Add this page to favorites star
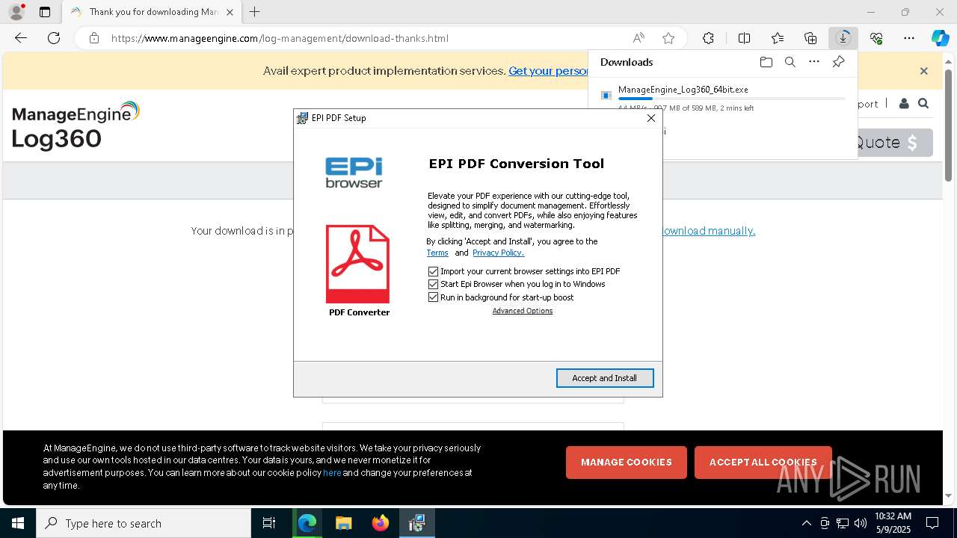The image size is (957, 538). click(x=668, y=38)
